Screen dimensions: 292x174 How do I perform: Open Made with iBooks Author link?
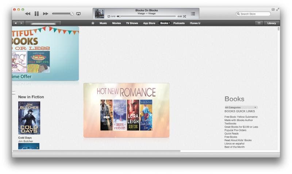point(239,120)
